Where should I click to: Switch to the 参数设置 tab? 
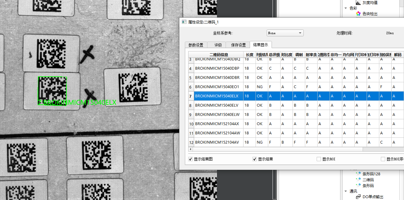point(196,45)
